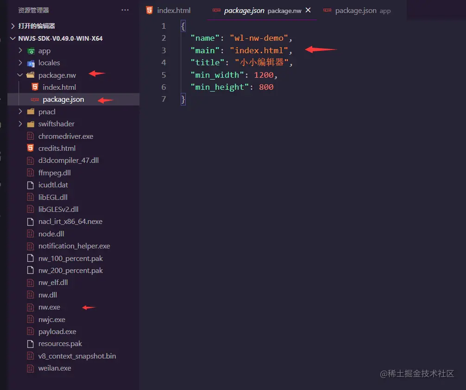Click the app folder icon
The width and height of the screenshot is (466, 390).
31,51
